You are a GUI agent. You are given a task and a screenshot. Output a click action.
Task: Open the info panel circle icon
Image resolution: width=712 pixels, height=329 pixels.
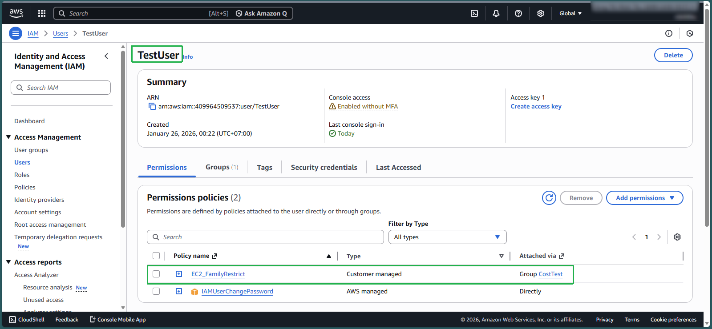669,33
